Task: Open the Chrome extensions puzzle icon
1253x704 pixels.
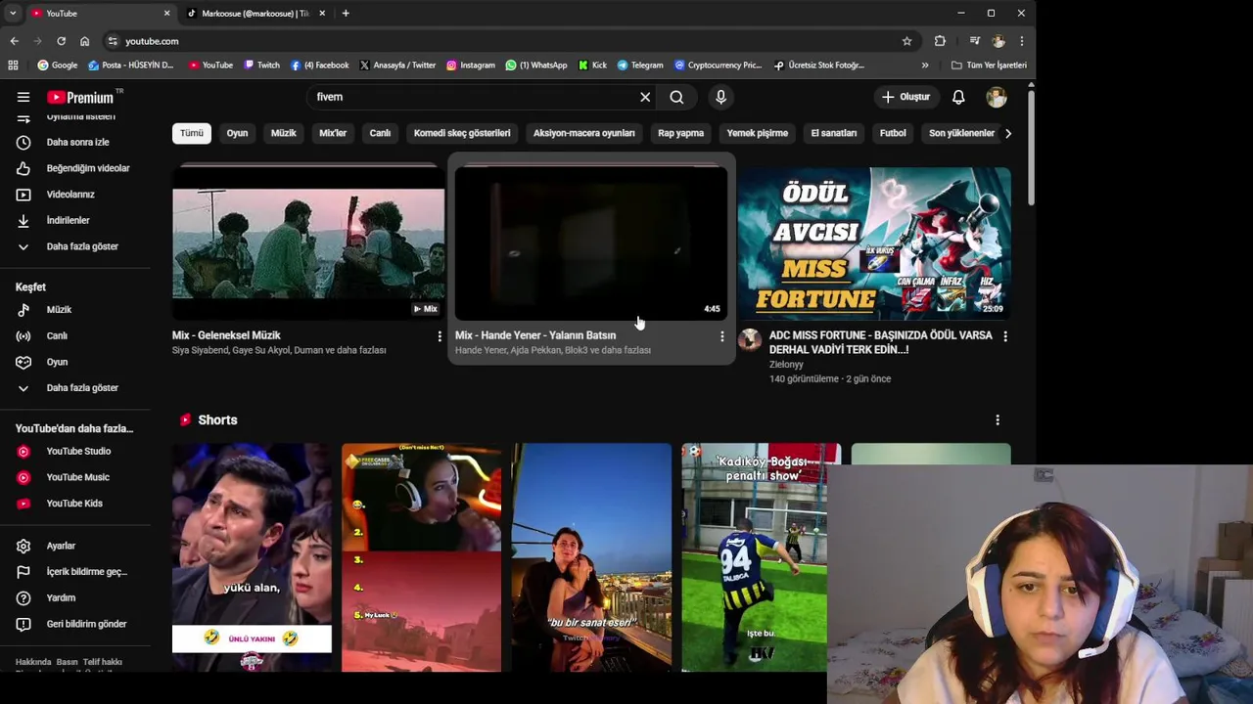Action: point(940,41)
